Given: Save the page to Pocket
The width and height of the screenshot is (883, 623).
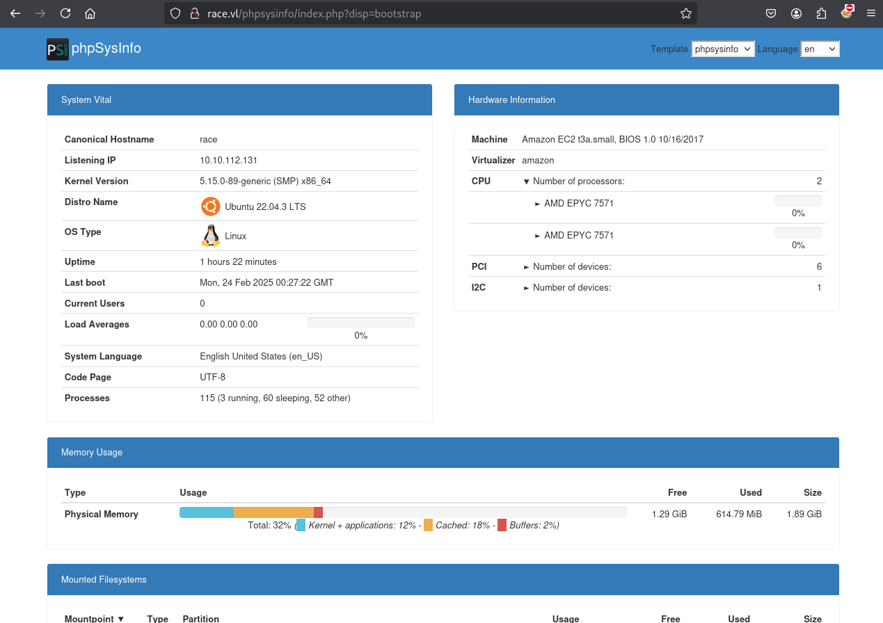Looking at the screenshot, I should point(771,13).
